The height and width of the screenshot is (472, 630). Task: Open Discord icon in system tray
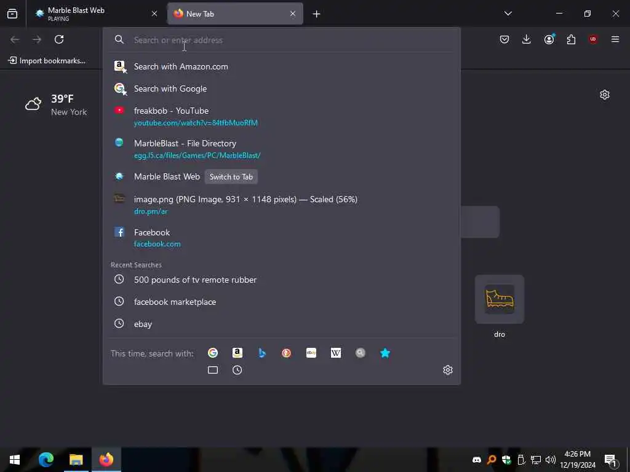(477, 460)
